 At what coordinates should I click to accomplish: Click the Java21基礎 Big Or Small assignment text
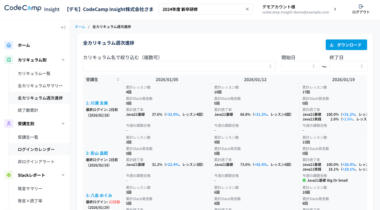327,181
